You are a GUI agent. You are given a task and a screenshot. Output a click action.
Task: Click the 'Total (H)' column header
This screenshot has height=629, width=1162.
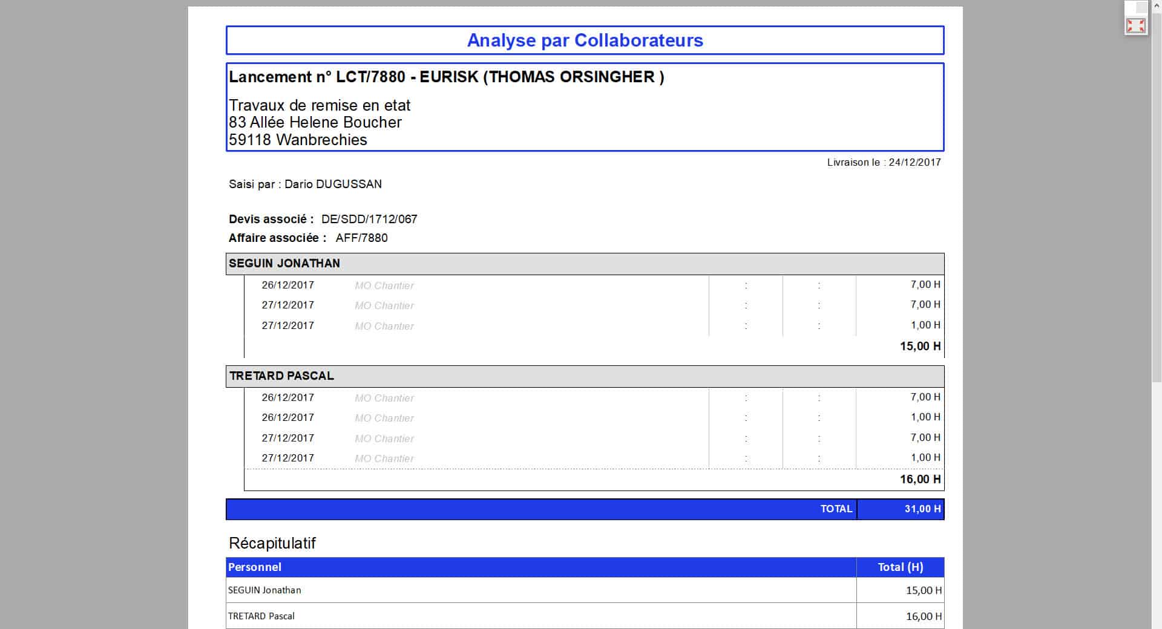click(900, 567)
